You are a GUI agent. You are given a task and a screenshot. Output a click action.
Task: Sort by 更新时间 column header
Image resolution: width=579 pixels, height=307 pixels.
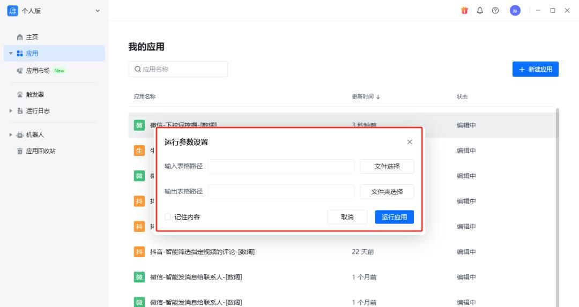366,96
